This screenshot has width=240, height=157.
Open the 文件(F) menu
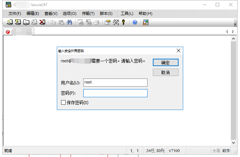point(15,13)
